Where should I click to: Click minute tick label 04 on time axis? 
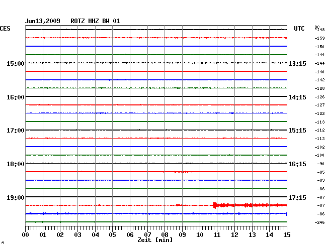pos(95,235)
